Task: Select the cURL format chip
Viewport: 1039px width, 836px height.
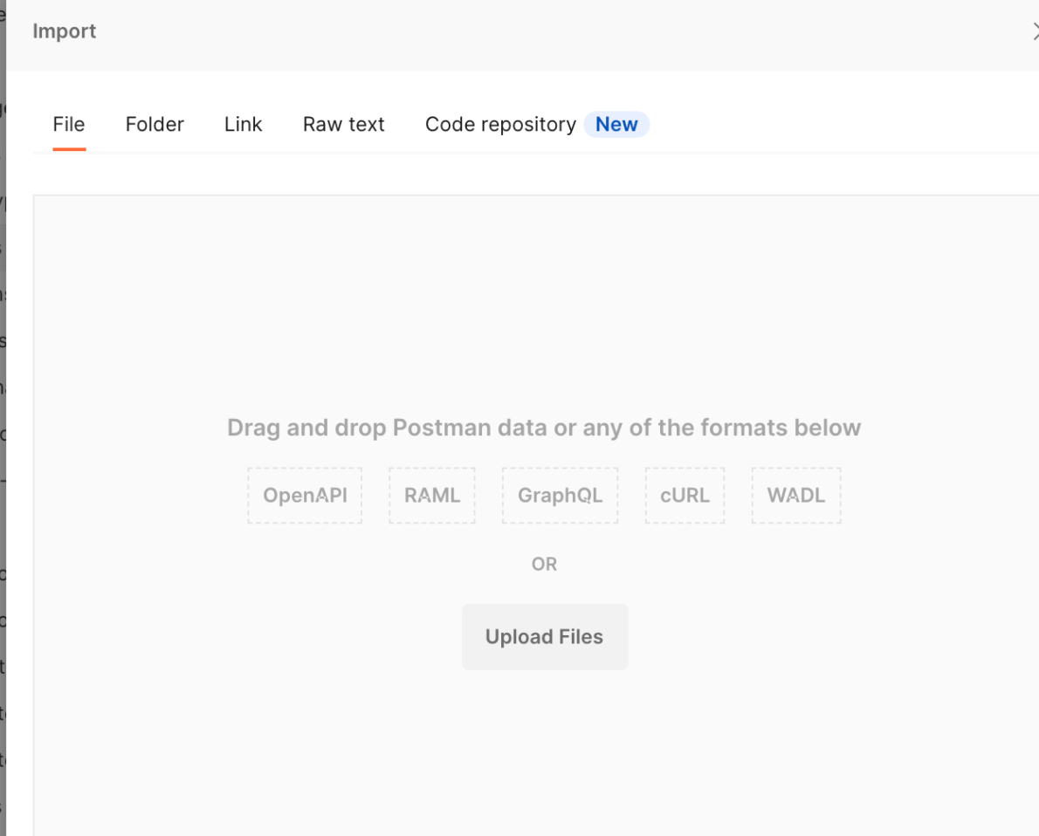Action: tap(685, 495)
